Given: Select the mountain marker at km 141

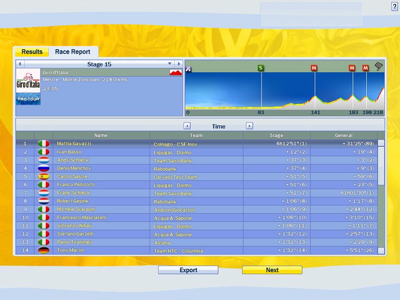Looking at the screenshot, I should coord(314,68).
